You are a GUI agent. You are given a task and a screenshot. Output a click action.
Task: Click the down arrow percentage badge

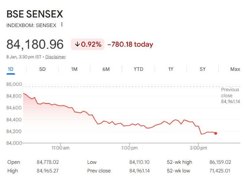pos(88,44)
